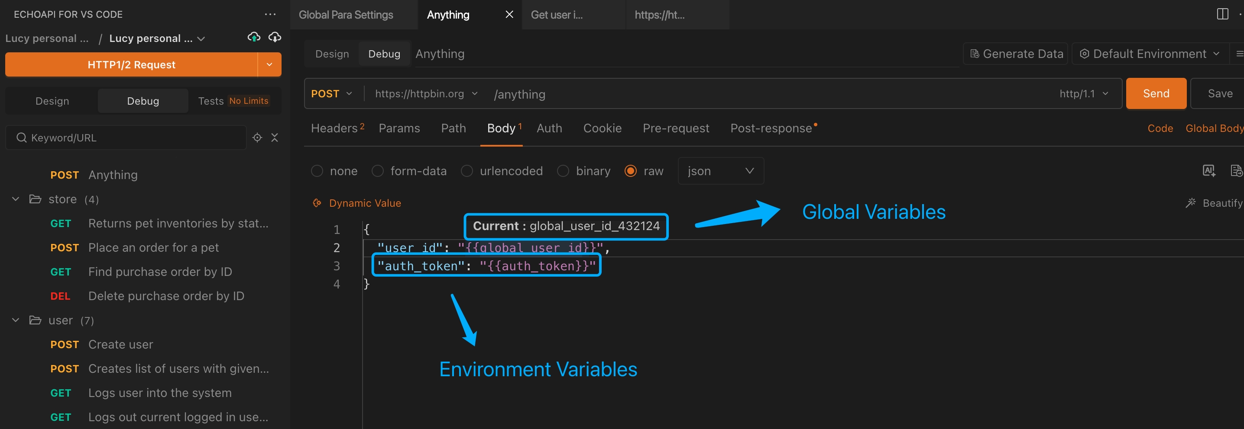Switch to the https://ht... tab
Viewport: 1244px width, 429px height.
coord(677,14)
